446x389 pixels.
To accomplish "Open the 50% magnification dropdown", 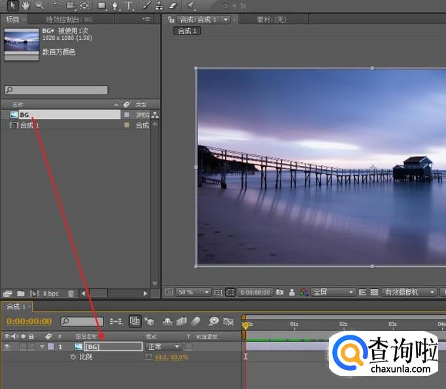I will click(194, 292).
